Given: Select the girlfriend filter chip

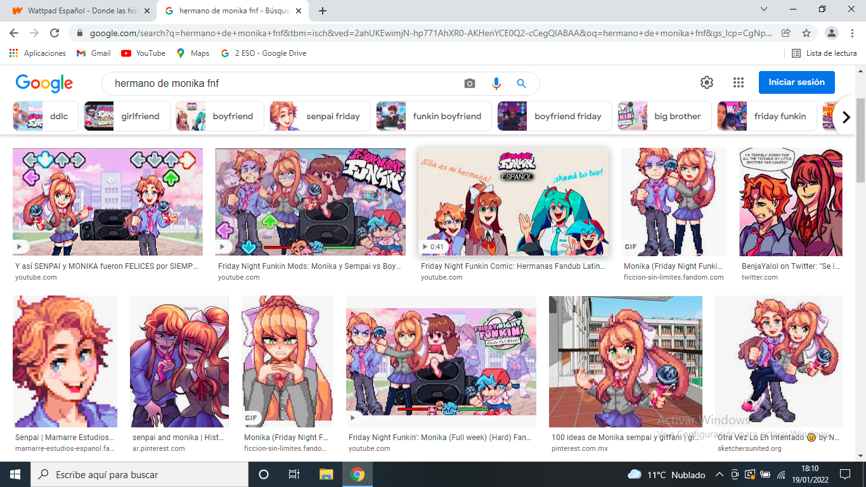Looking at the screenshot, I should coord(127,116).
